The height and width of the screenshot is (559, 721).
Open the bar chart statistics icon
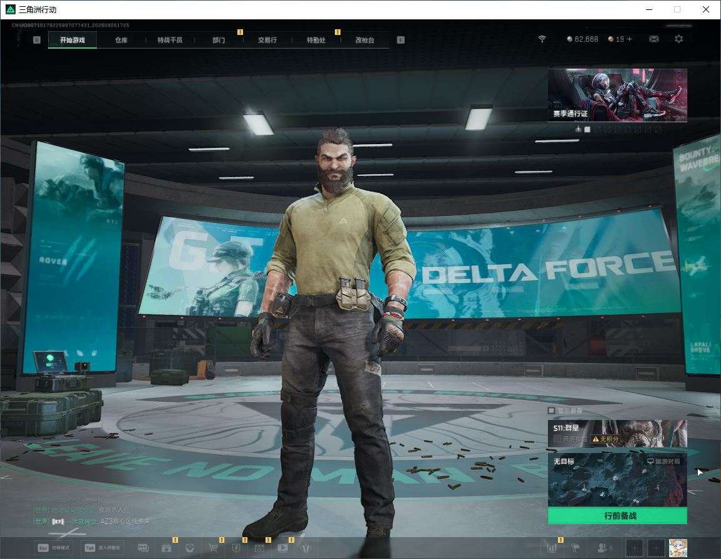coord(552,547)
